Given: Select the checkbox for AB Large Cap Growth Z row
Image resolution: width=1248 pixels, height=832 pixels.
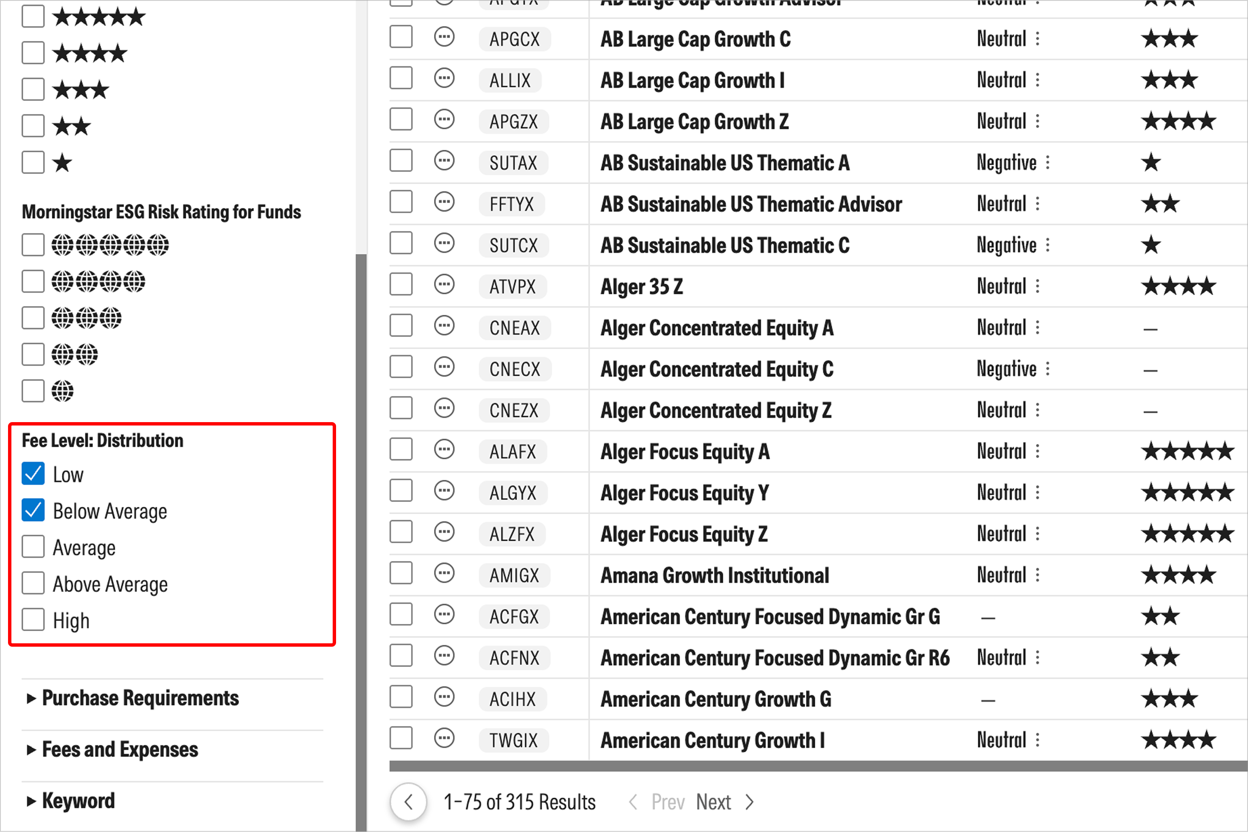Looking at the screenshot, I should [401, 119].
